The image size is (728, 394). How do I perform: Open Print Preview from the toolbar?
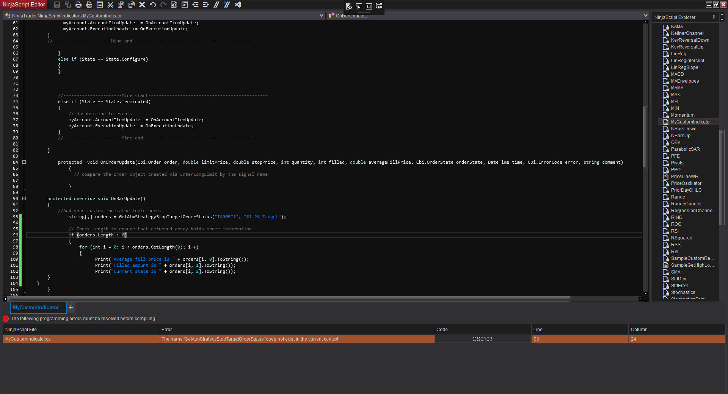coord(89,5)
